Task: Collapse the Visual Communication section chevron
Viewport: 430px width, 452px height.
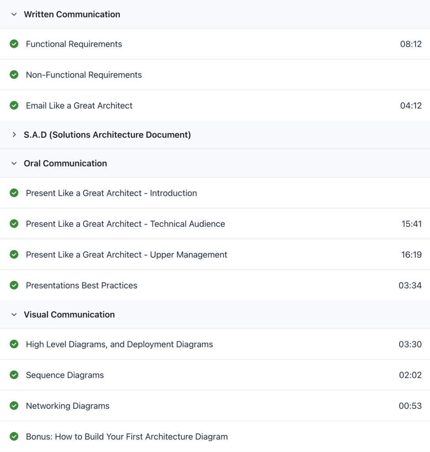Action: tap(14, 314)
